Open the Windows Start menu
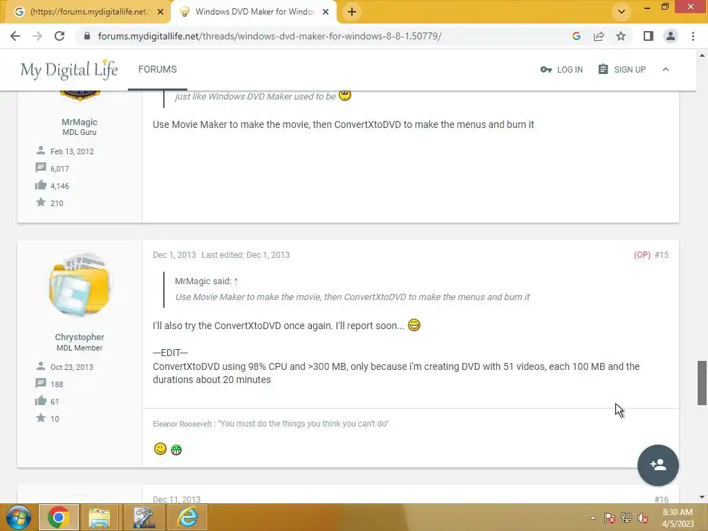Image resolution: width=708 pixels, height=531 pixels. [x=18, y=517]
